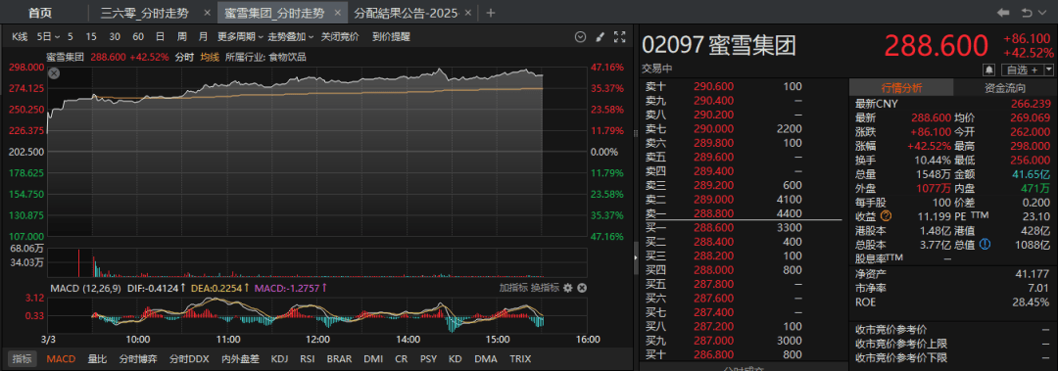Select the TRIX indicator

tap(520, 359)
